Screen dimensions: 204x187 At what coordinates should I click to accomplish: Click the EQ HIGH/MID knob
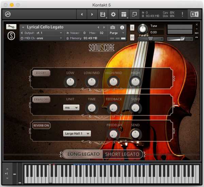(113, 82)
